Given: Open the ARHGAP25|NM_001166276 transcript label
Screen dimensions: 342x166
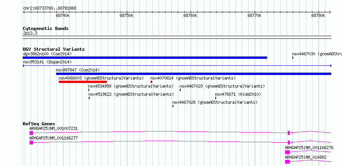Looking at the screenshot, I should coord(309,148).
